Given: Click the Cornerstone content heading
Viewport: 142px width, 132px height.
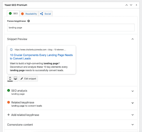Looking at the screenshot, I should 20,125.
